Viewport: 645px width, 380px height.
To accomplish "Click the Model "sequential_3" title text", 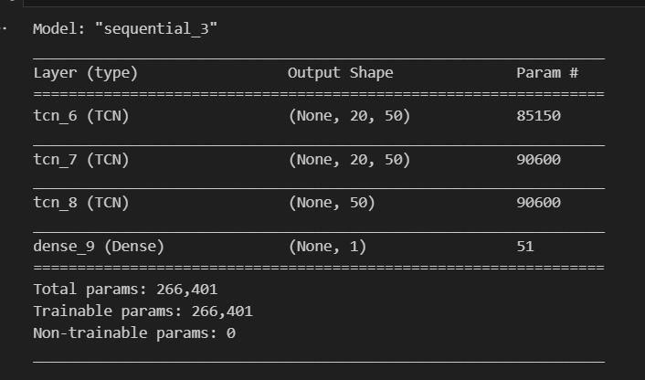I will [125, 29].
